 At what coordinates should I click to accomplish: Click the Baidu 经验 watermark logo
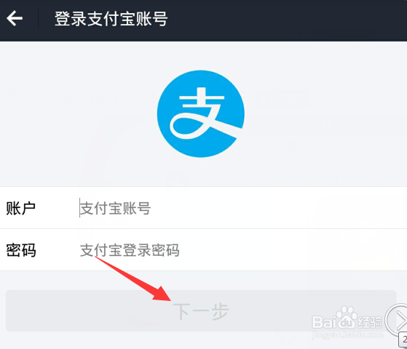tap(347, 320)
